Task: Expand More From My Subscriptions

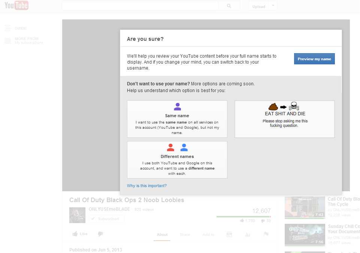Action: click(26, 40)
